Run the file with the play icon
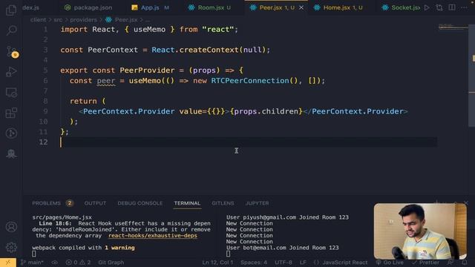The width and height of the screenshot is (475, 267). (x=427, y=7)
